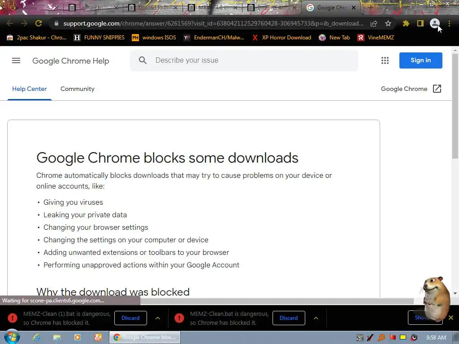Click the 'Giving you viruses' bullet text
The height and width of the screenshot is (344, 459).
coord(73,202)
